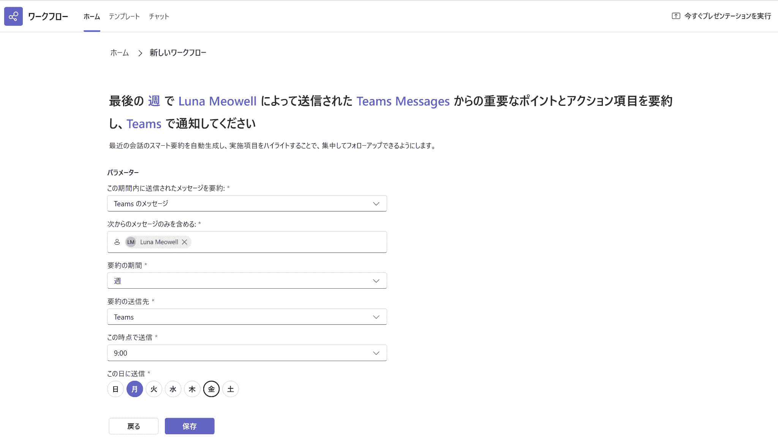Click the 保存 save button

click(190, 426)
